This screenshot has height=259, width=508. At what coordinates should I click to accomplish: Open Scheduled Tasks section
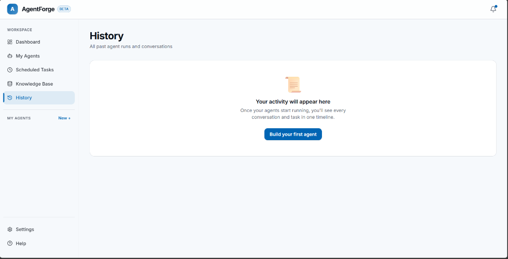[x=39, y=70]
